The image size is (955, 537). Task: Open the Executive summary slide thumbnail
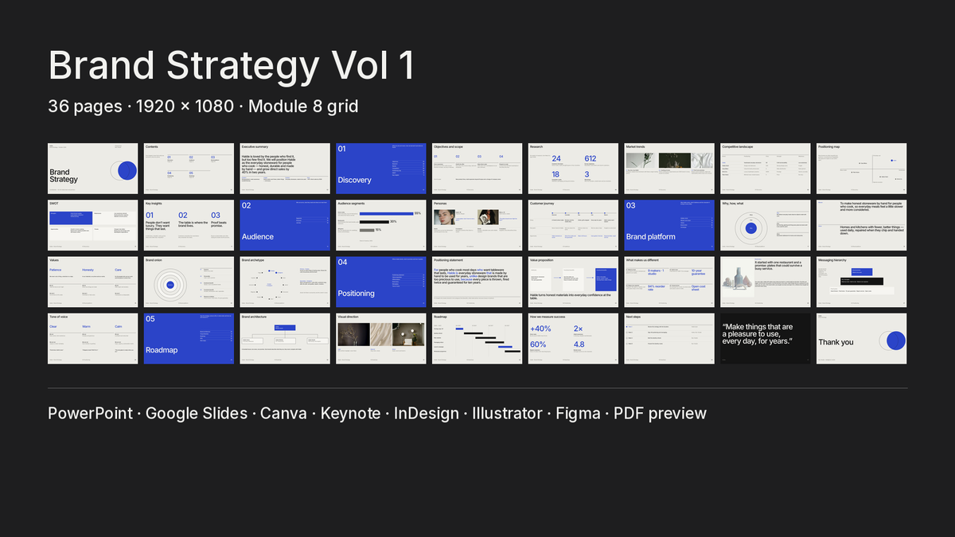285,169
